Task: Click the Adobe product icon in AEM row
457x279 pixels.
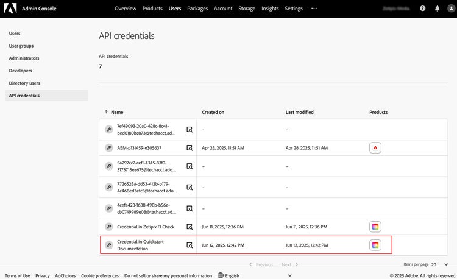Action: coord(375,148)
